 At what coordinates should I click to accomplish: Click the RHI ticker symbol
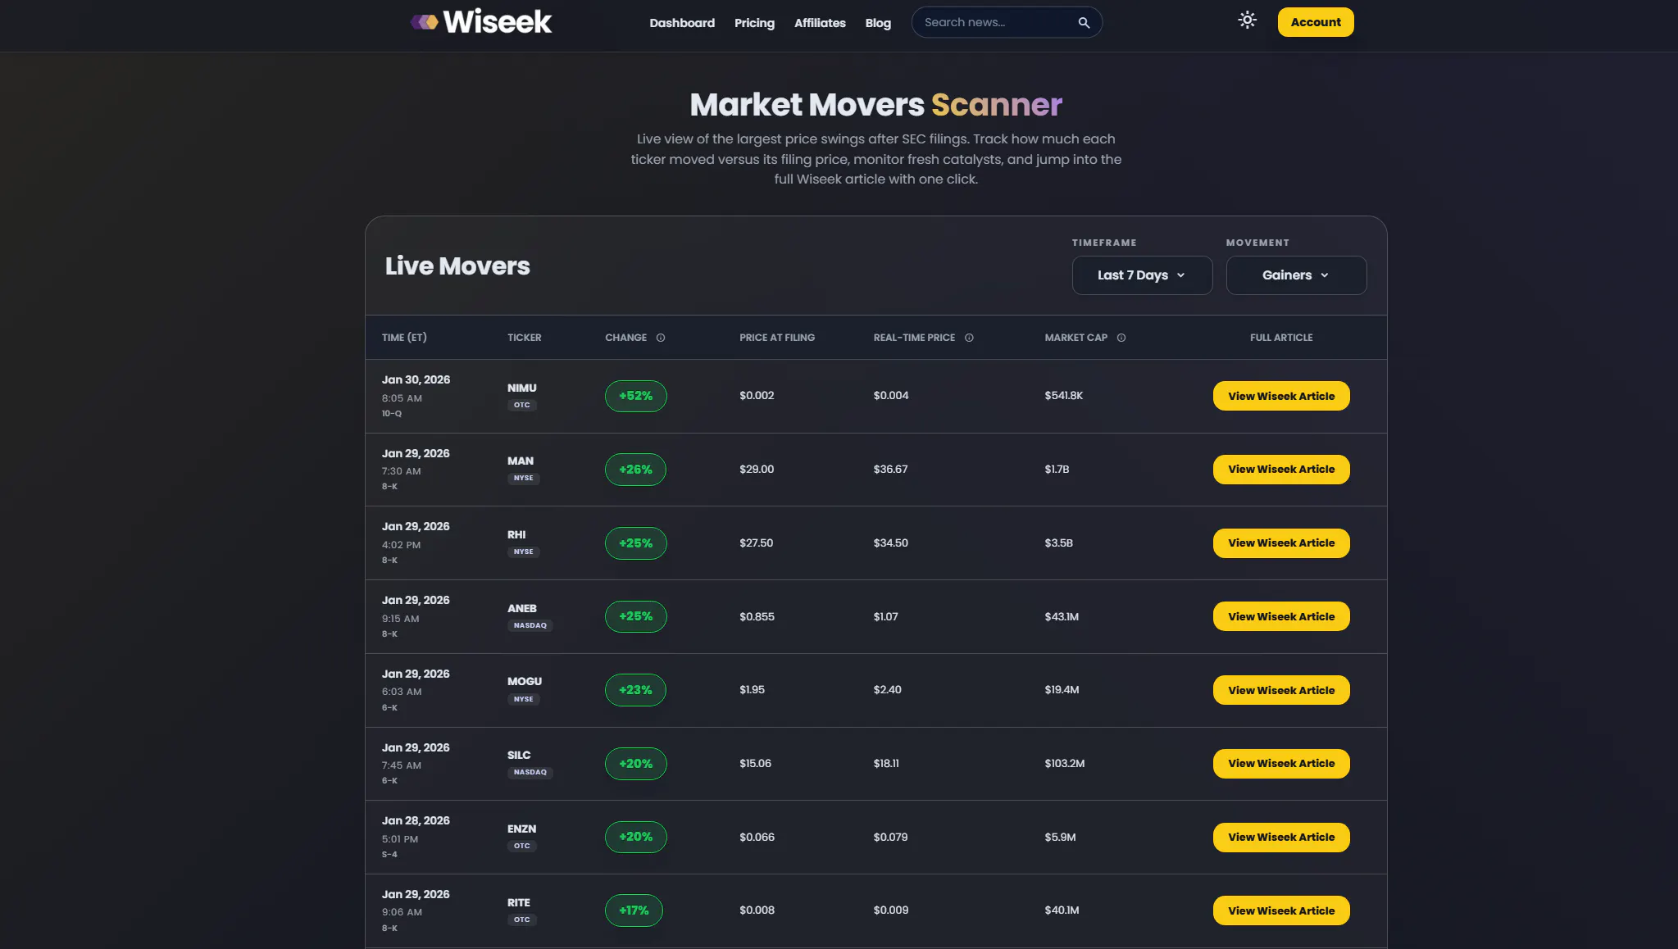[x=516, y=534]
